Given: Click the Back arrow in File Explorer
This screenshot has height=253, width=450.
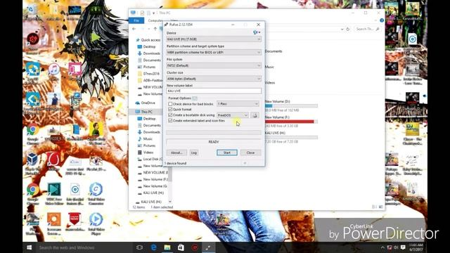Looking at the screenshot, I should click(134, 29).
